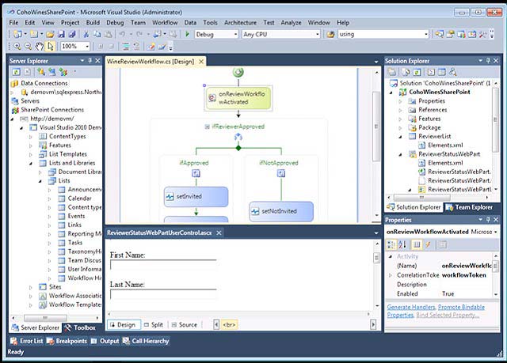Screen dimensions: 507x363
Task: Click the Start Debugging play icon
Action: pyautogui.click(x=187, y=35)
